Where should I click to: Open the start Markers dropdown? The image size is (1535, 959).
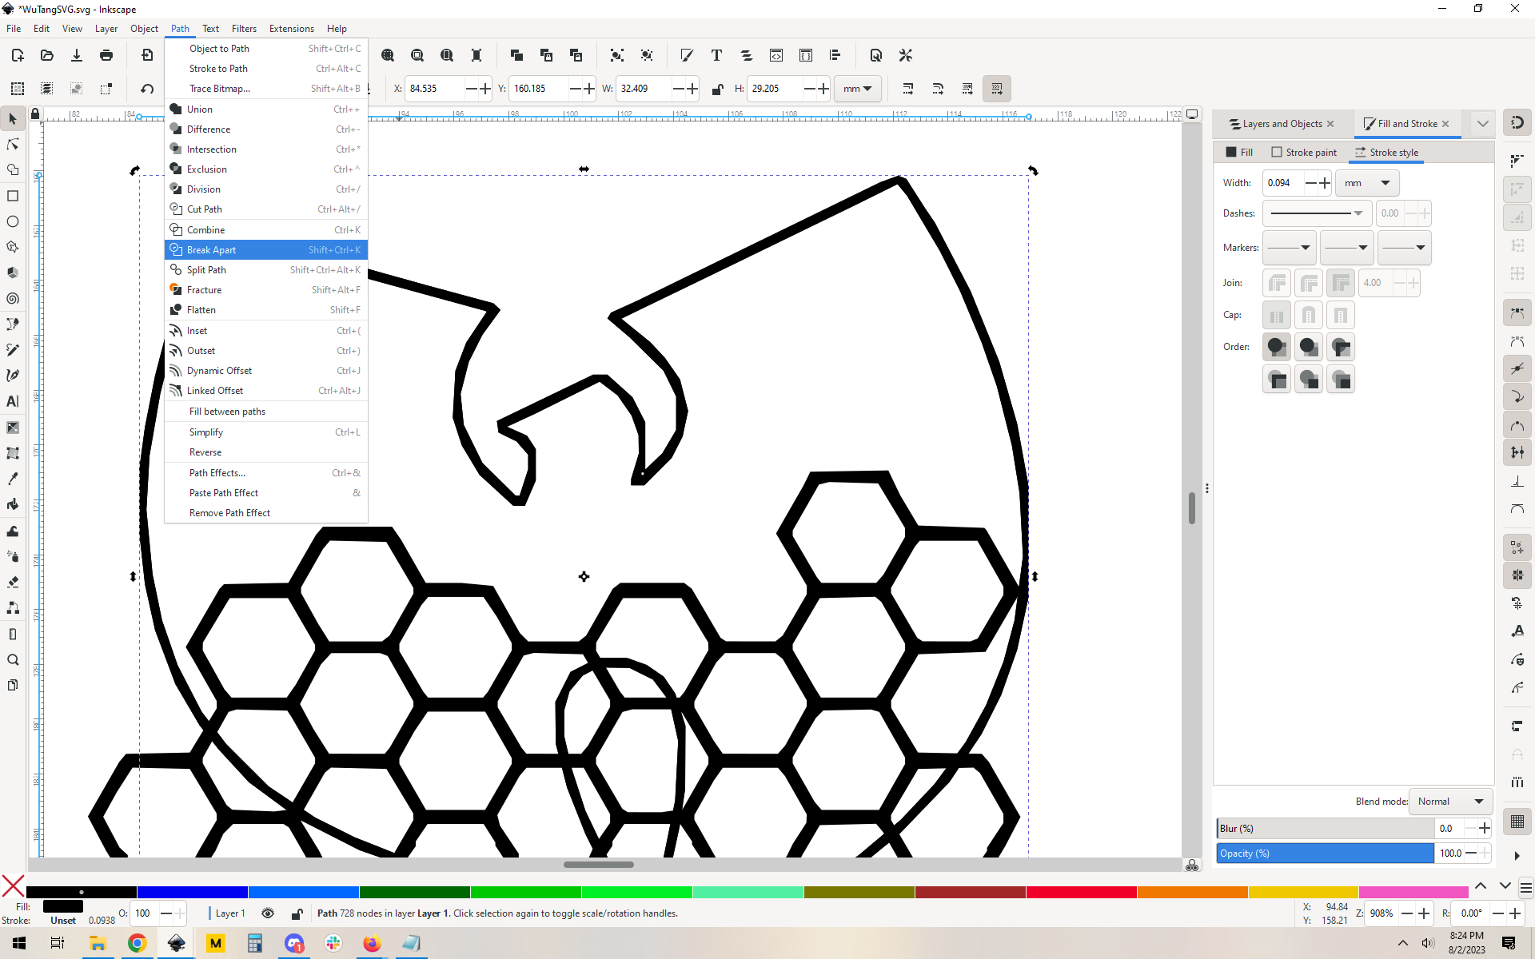point(1289,248)
